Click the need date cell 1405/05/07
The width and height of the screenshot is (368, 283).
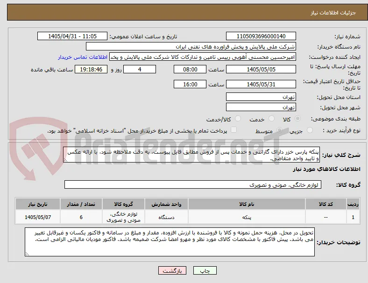pyautogui.click(x=38, y=217)
